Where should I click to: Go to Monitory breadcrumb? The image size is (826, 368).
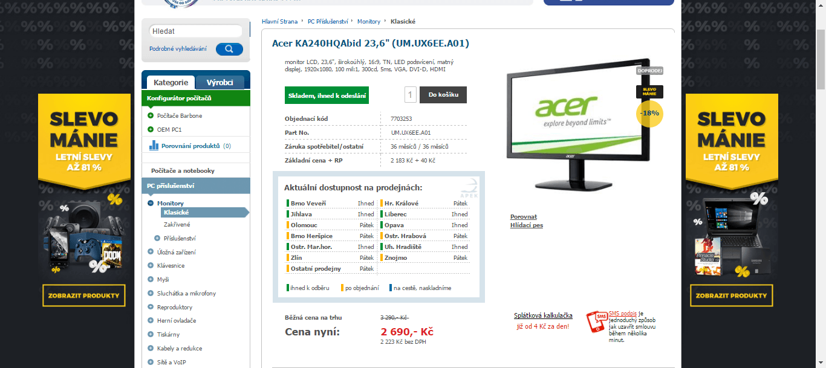(x=369, y=21)
